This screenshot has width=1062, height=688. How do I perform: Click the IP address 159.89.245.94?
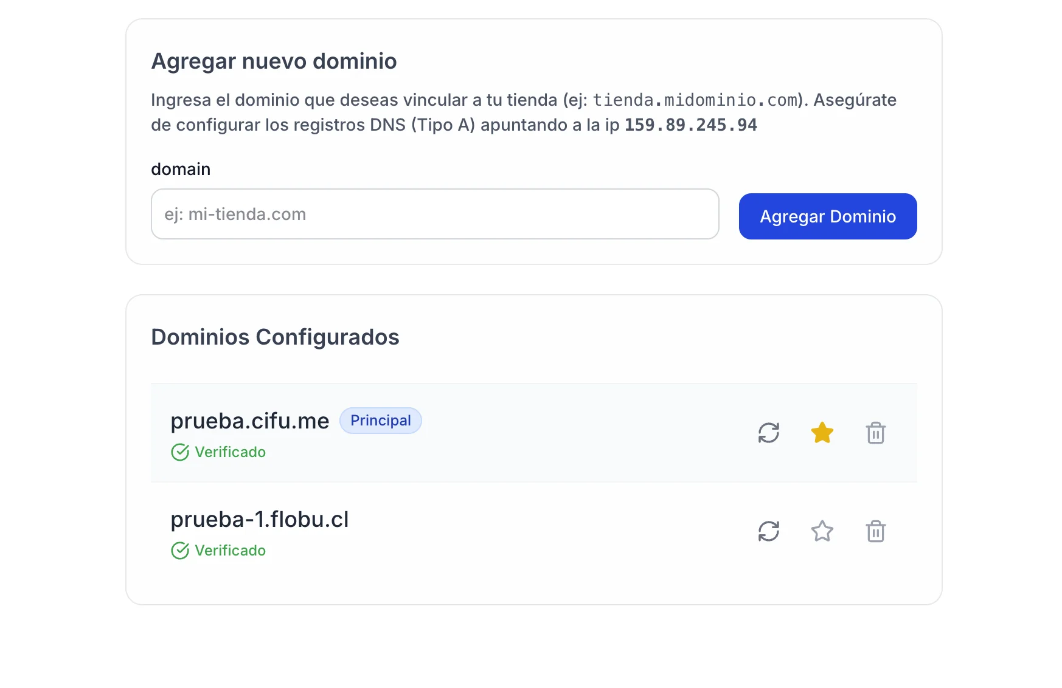(691, 125)
